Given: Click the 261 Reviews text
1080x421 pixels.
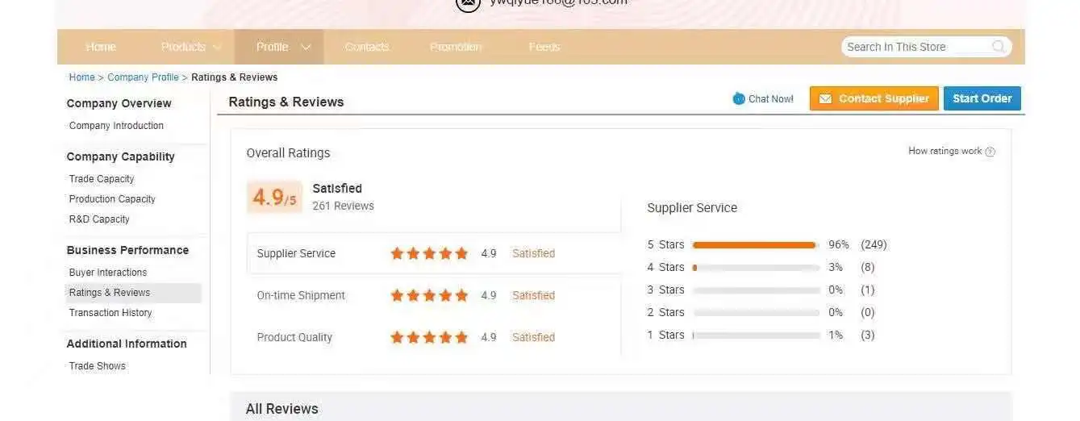Looking at the screenshot, I should [343, 206].
